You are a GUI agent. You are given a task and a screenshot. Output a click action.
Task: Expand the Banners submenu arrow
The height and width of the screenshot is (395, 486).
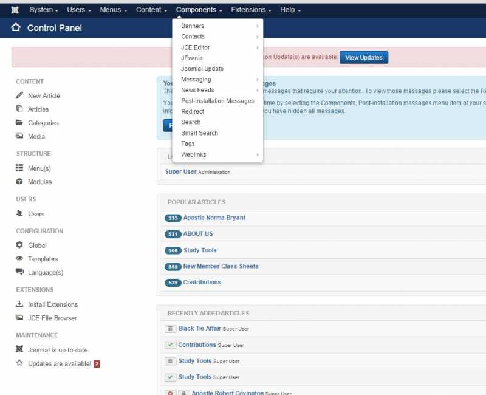point(258,26)
